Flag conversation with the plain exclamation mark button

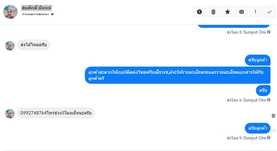click(256, 12)
